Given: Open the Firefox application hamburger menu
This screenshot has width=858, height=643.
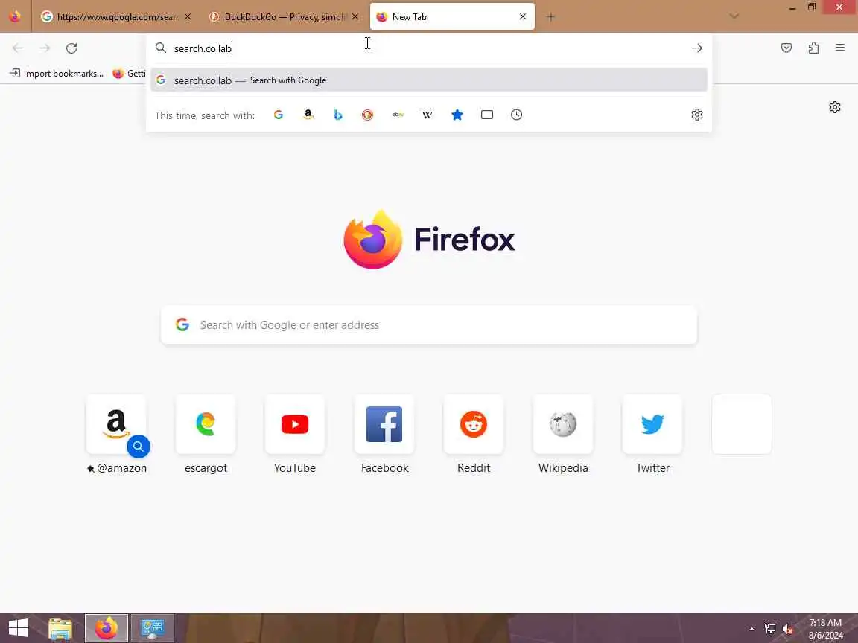Looking at the screenshot, I should tap(840, 48).
